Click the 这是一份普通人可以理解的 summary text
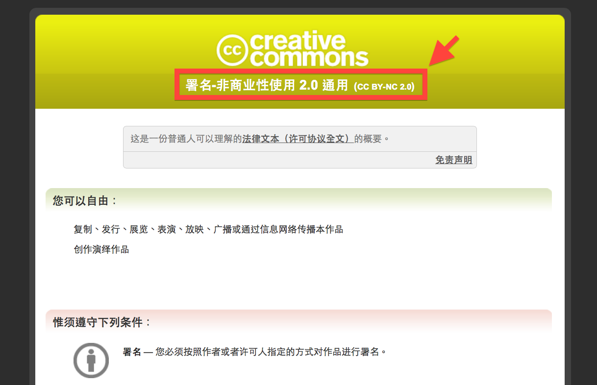Image resolution: width=597 pixels, height=385 pixels. [x=186, y=139]
